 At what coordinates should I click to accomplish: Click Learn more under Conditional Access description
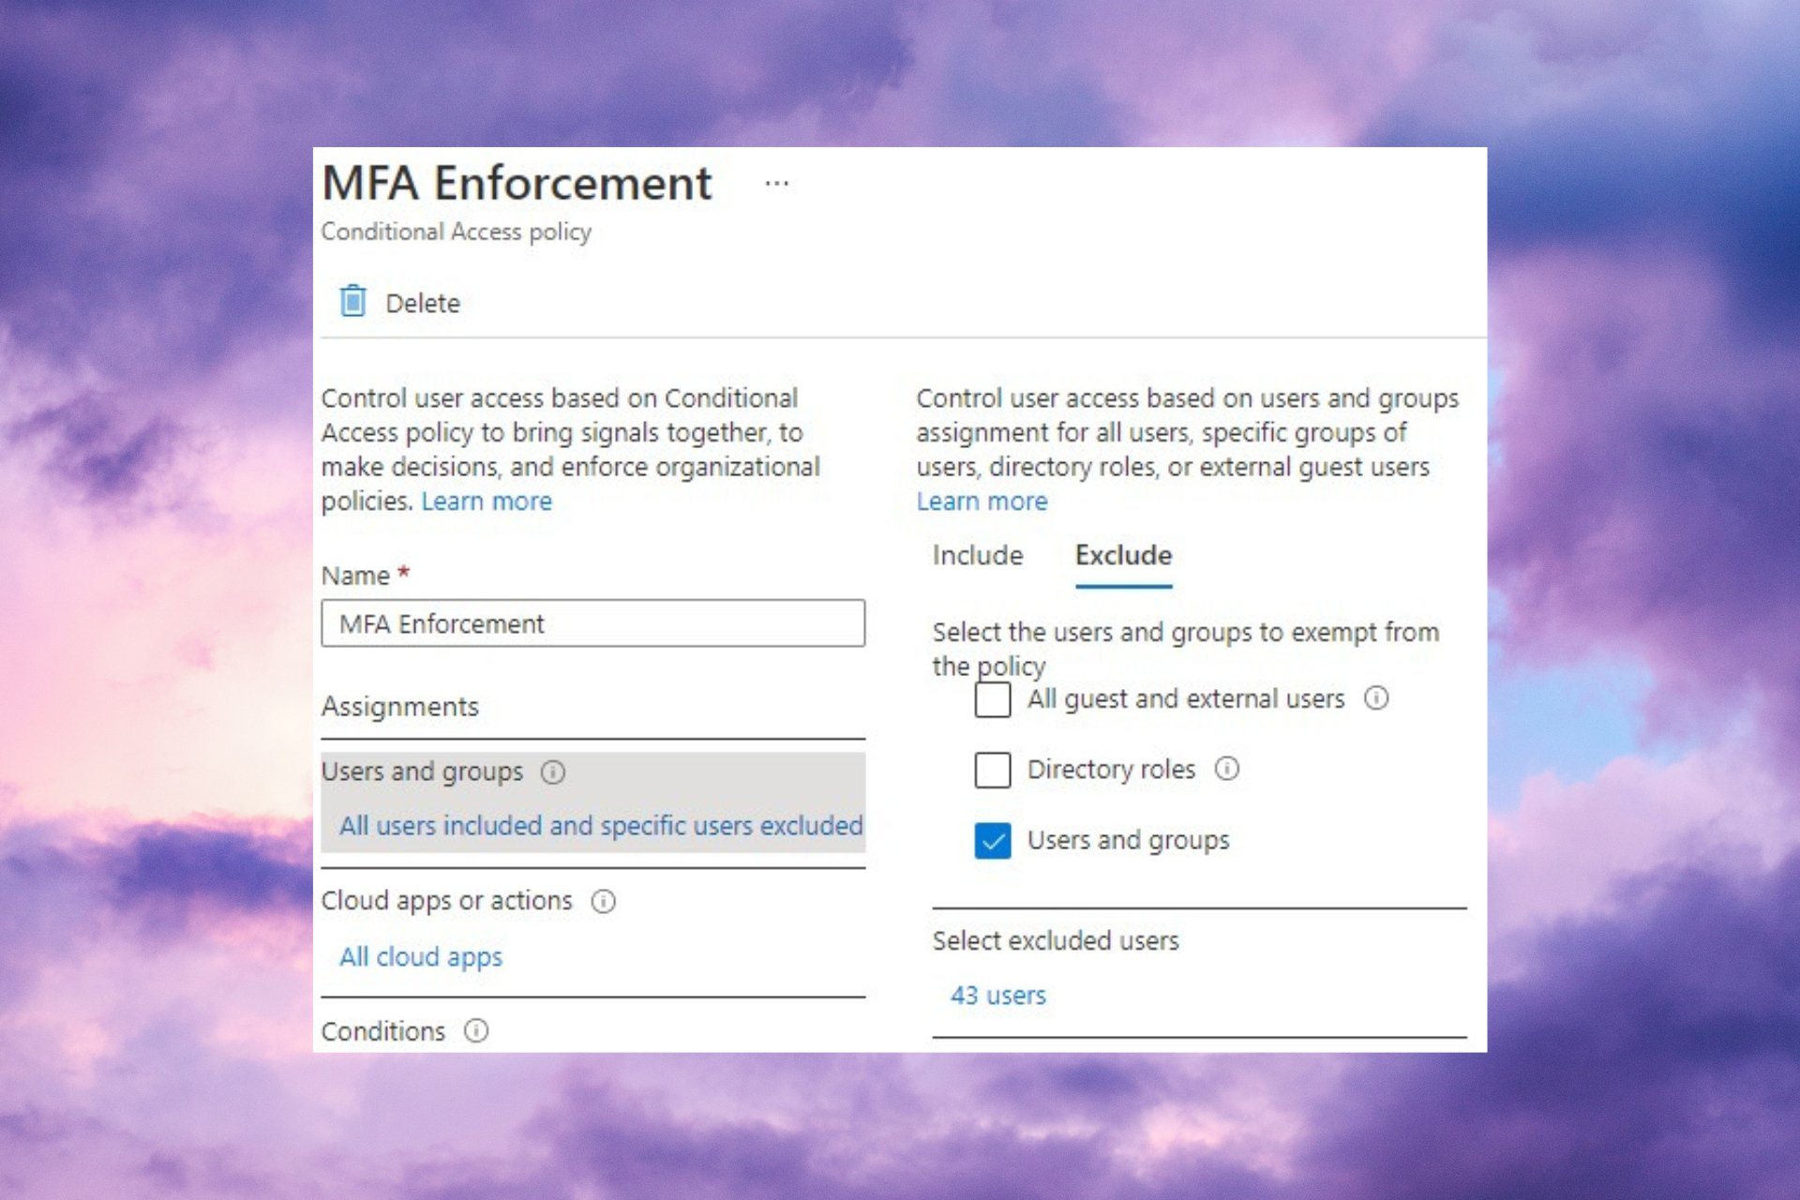[487, 502]
